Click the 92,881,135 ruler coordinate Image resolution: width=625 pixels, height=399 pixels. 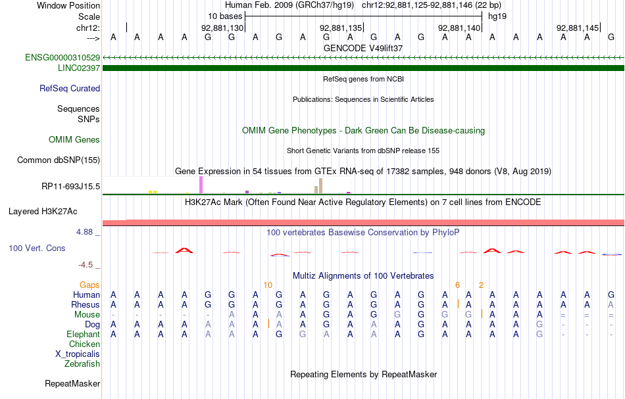(340, 28)
